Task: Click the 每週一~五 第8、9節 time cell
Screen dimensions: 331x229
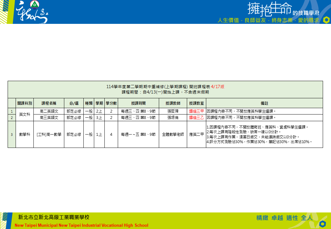Action: (138, 134)
